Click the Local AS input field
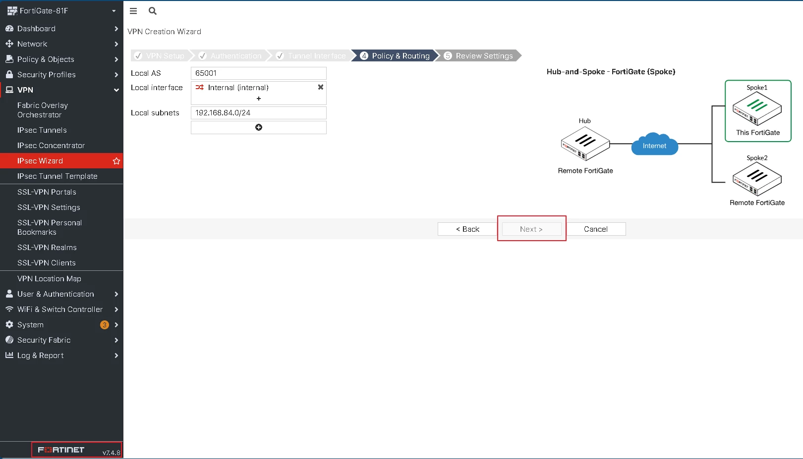803x459 pixels. (259, 73)
